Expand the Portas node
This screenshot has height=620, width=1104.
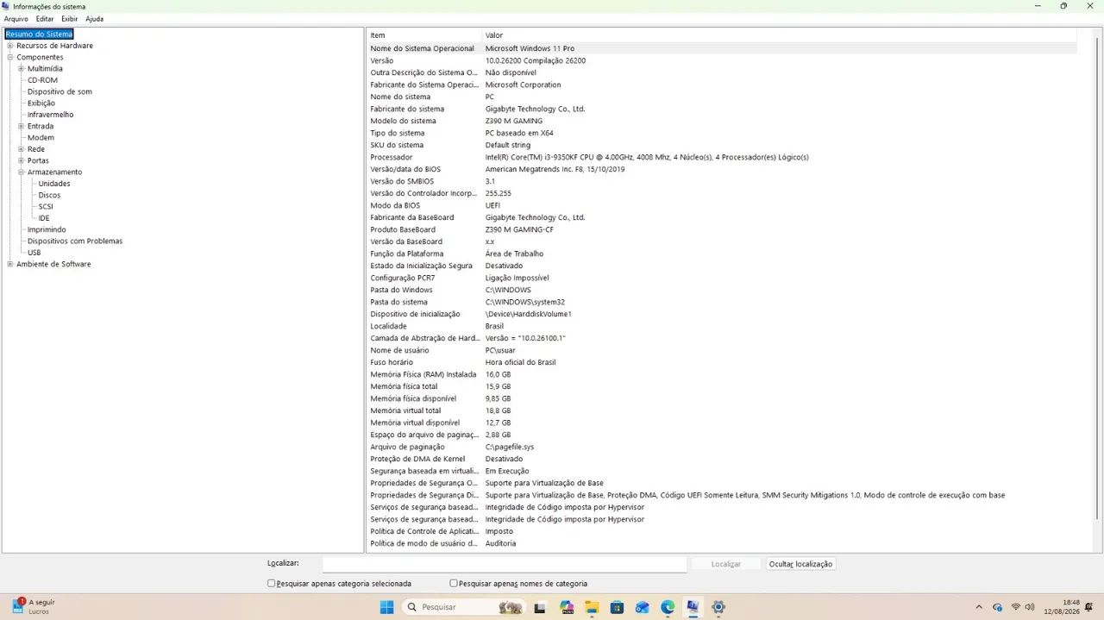coord(22,160)
